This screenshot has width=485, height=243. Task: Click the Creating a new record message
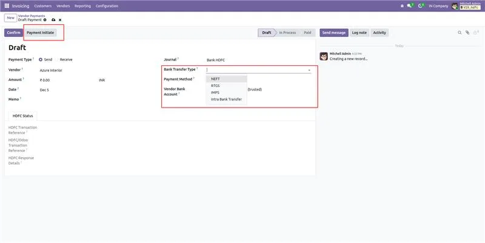click(x=349, y=59)
